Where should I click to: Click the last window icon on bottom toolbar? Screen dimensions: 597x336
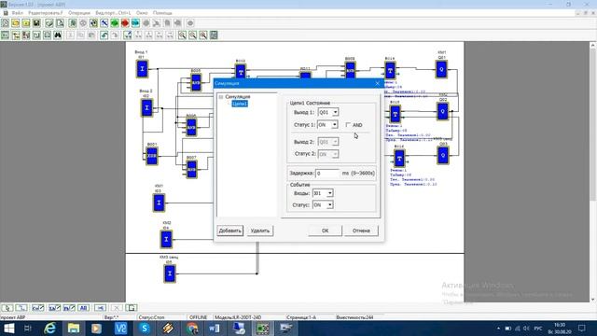point(132,308)
